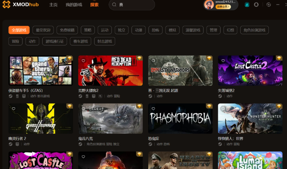The image size is (287, 169).
Task: Click premium diamond badge on Phasmophobia card
Action: point(209,106)
